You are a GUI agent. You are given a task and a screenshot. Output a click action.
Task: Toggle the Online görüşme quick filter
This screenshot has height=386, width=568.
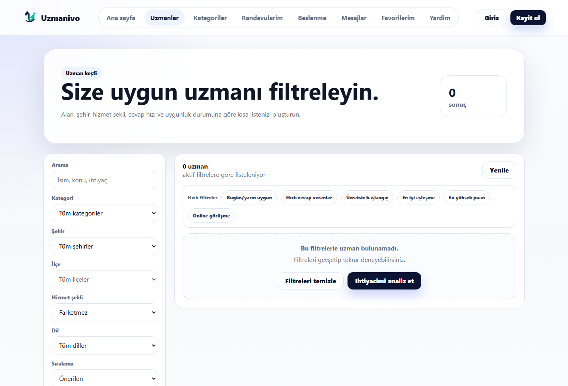(211, 215)
